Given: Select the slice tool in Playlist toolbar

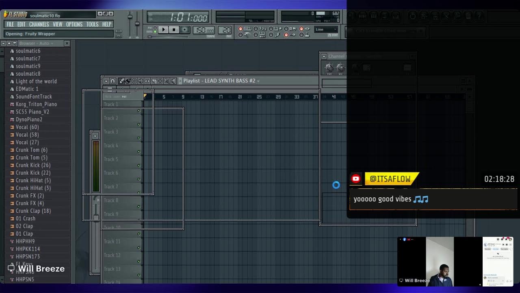Looking at the screenshot, I should tap(154, 81).
